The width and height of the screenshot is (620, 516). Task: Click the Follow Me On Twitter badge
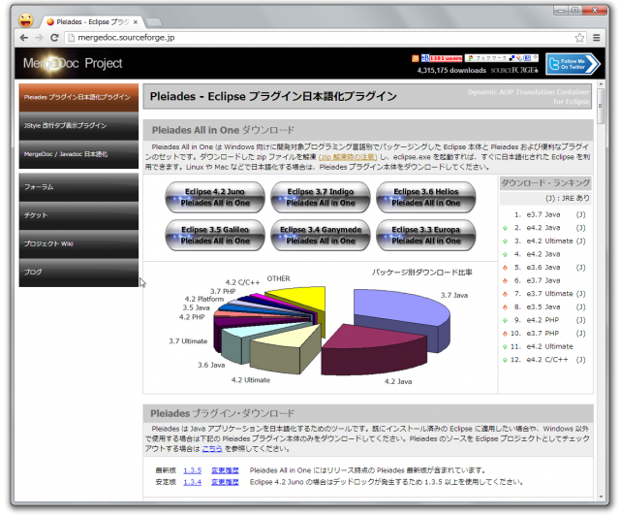point(573,64)
